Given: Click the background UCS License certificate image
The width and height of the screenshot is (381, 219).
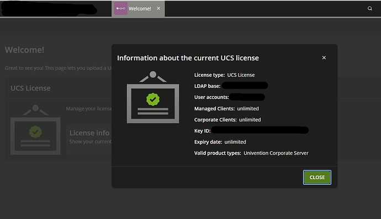Looking at the screenshot, I should tap(35, 130).
